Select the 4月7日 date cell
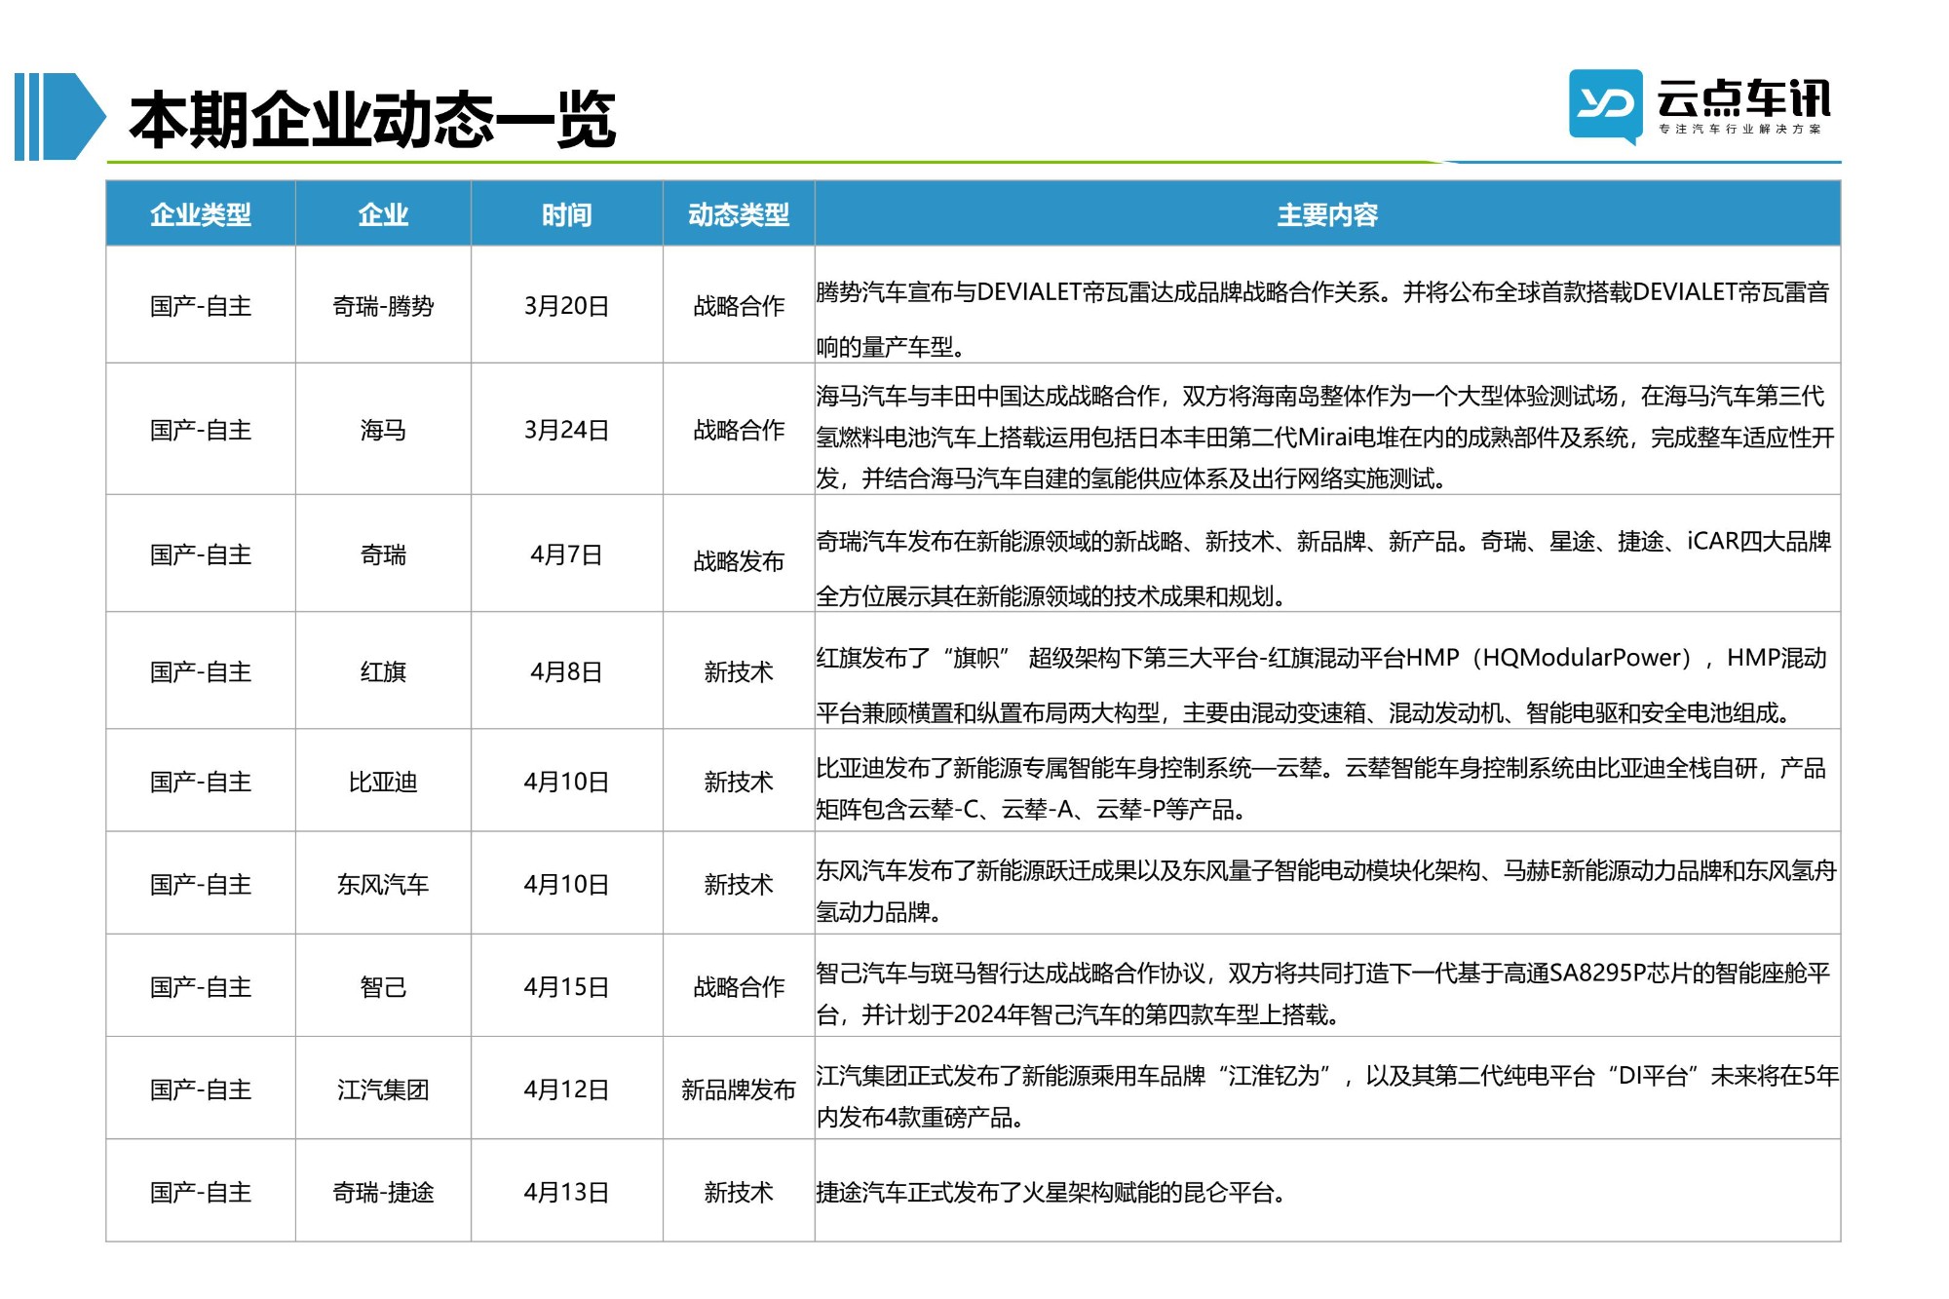This screenshot has width=1949, height=1299. tap(567, 554)
